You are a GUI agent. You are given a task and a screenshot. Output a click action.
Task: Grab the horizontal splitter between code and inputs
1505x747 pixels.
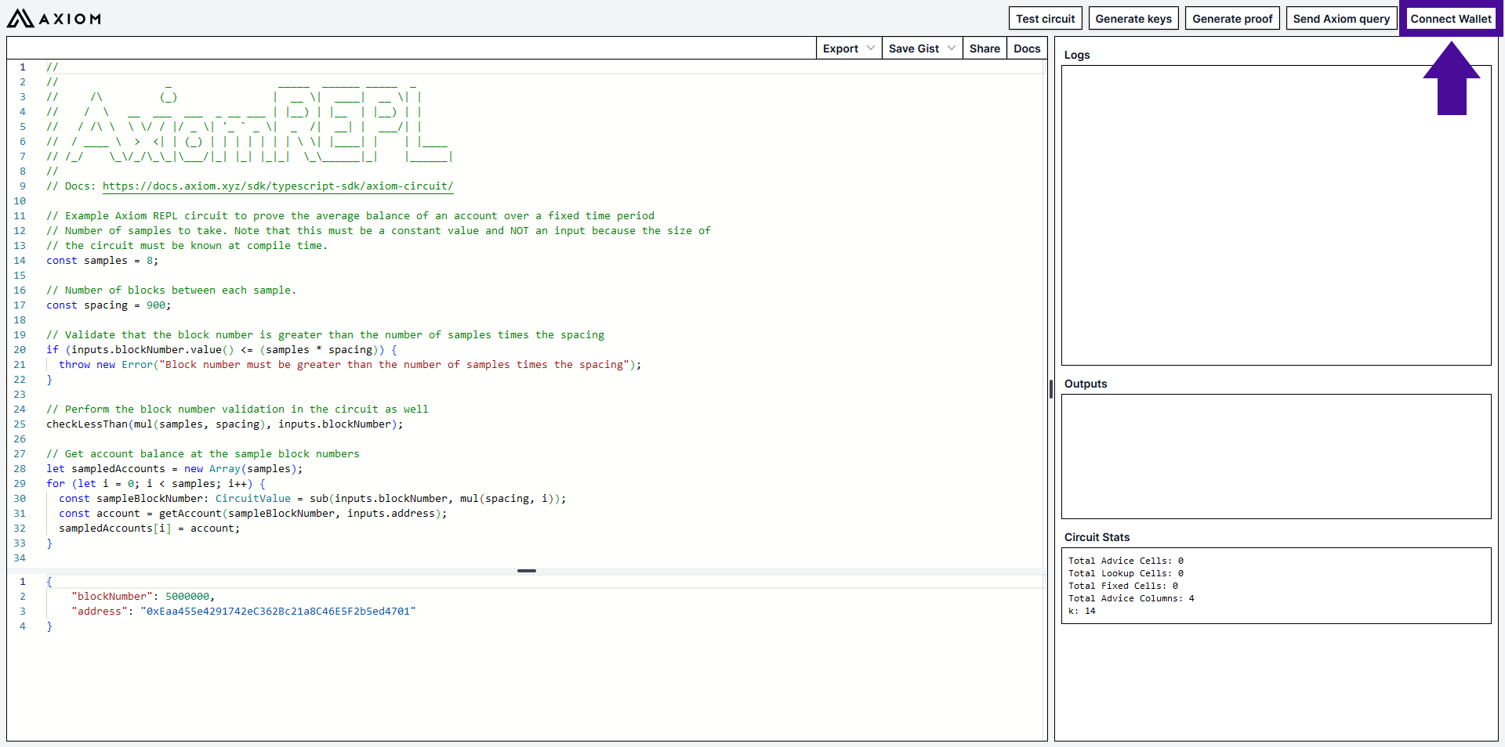(x=527, y=571)
